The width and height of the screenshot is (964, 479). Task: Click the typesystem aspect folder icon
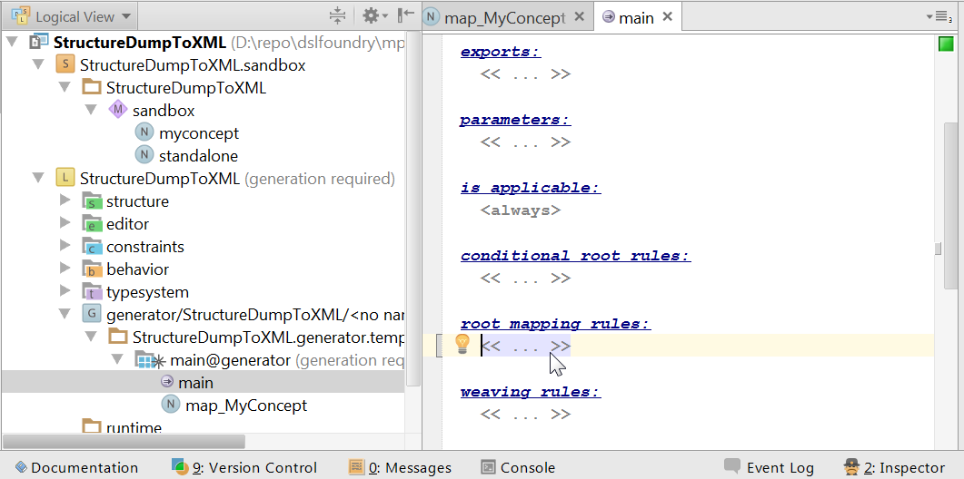pos(92,292)
